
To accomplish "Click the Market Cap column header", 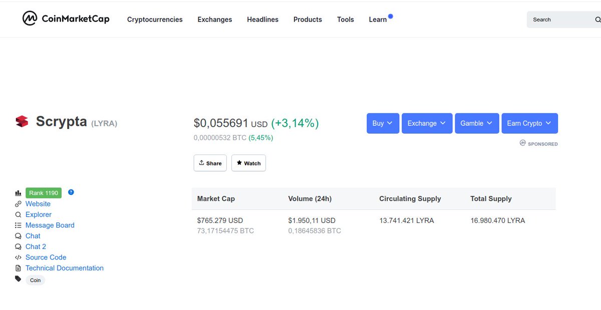I will 216,198.
